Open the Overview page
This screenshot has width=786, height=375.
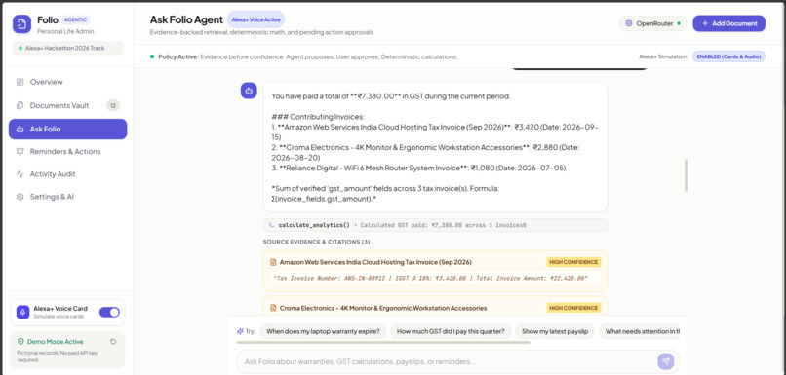pos(67,82)
